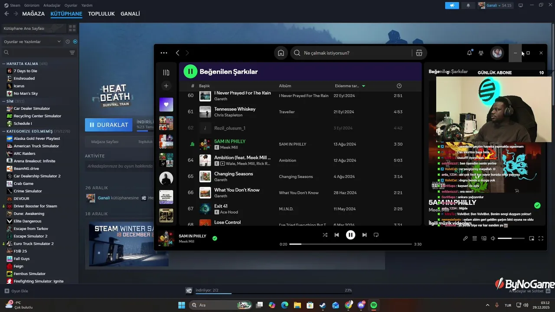The height and width of the screenshot is (312, 555).
Task: Click DURAKLAT download button
Action: click(x=109, y=125)
